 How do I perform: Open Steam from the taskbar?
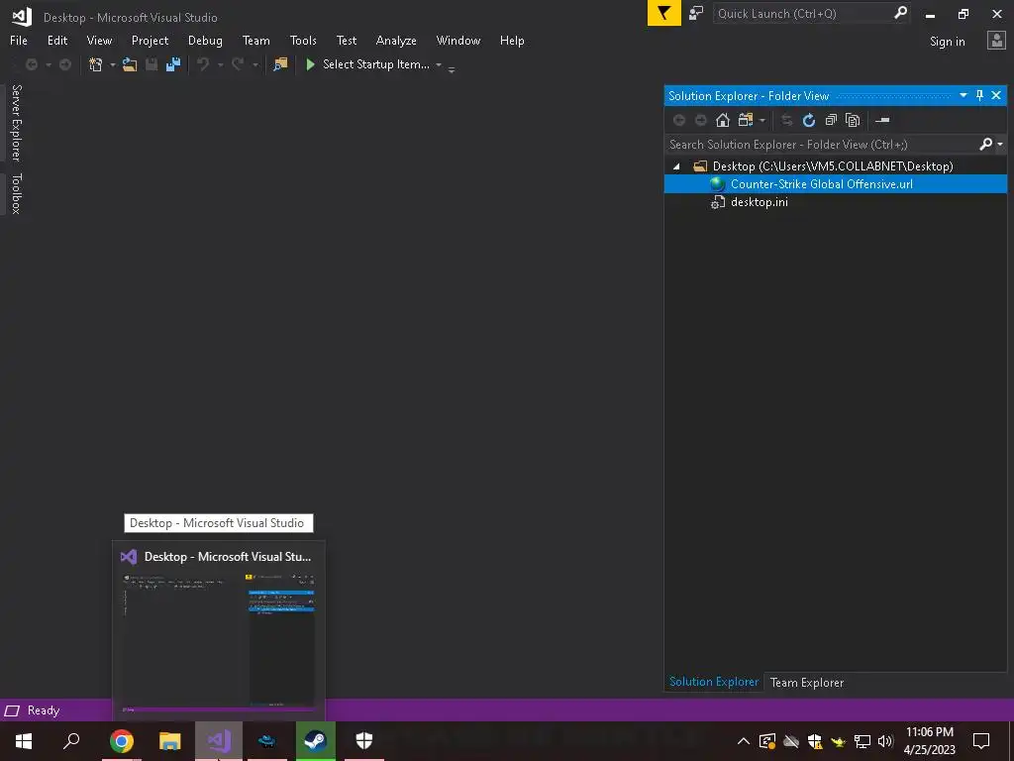pyautogui.click(x=316, y=741)
